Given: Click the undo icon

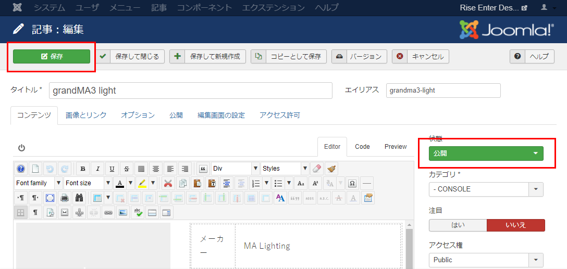Looking at the screenshot, I should click(x=50, y=169).
